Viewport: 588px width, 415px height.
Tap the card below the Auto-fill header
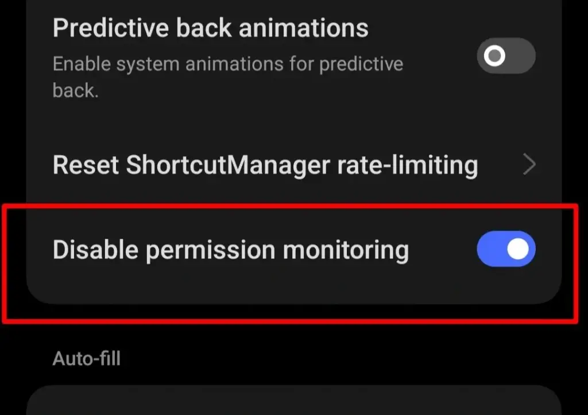coord(293,402)
